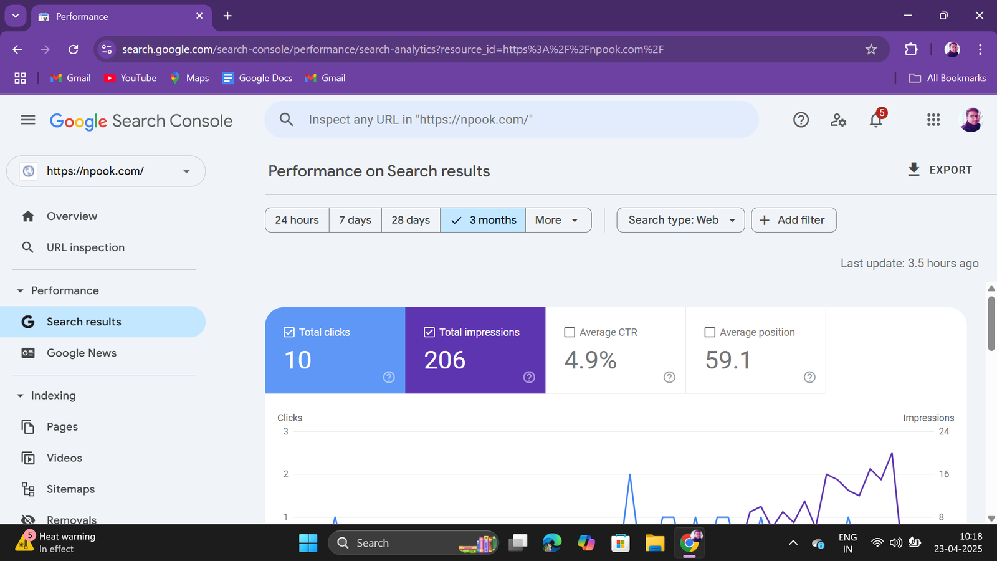
Task: Click the Google Search Console logo
Action: (x=141, y=121)
